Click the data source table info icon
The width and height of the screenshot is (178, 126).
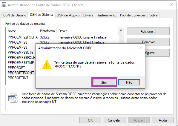click(x=13, y=98)
